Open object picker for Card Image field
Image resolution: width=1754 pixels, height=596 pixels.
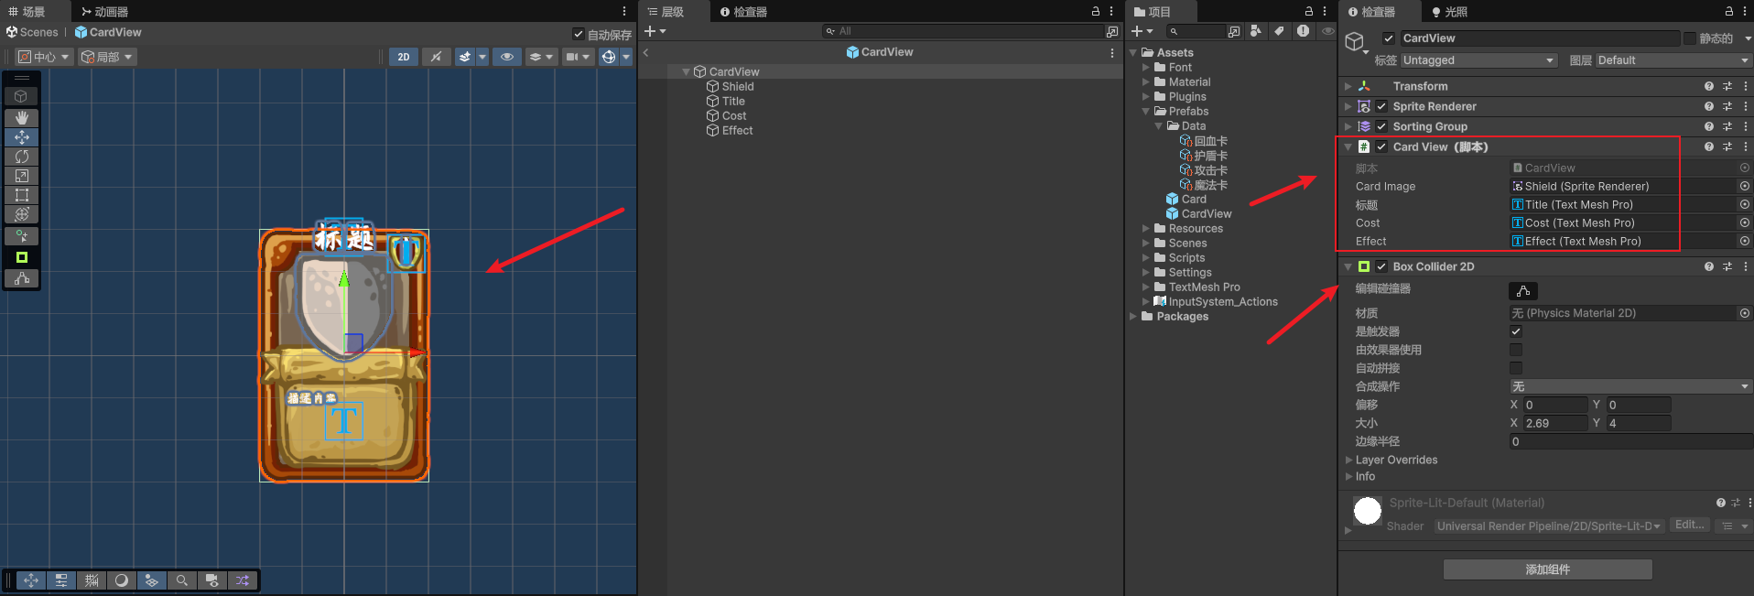tap(1745, 186)
